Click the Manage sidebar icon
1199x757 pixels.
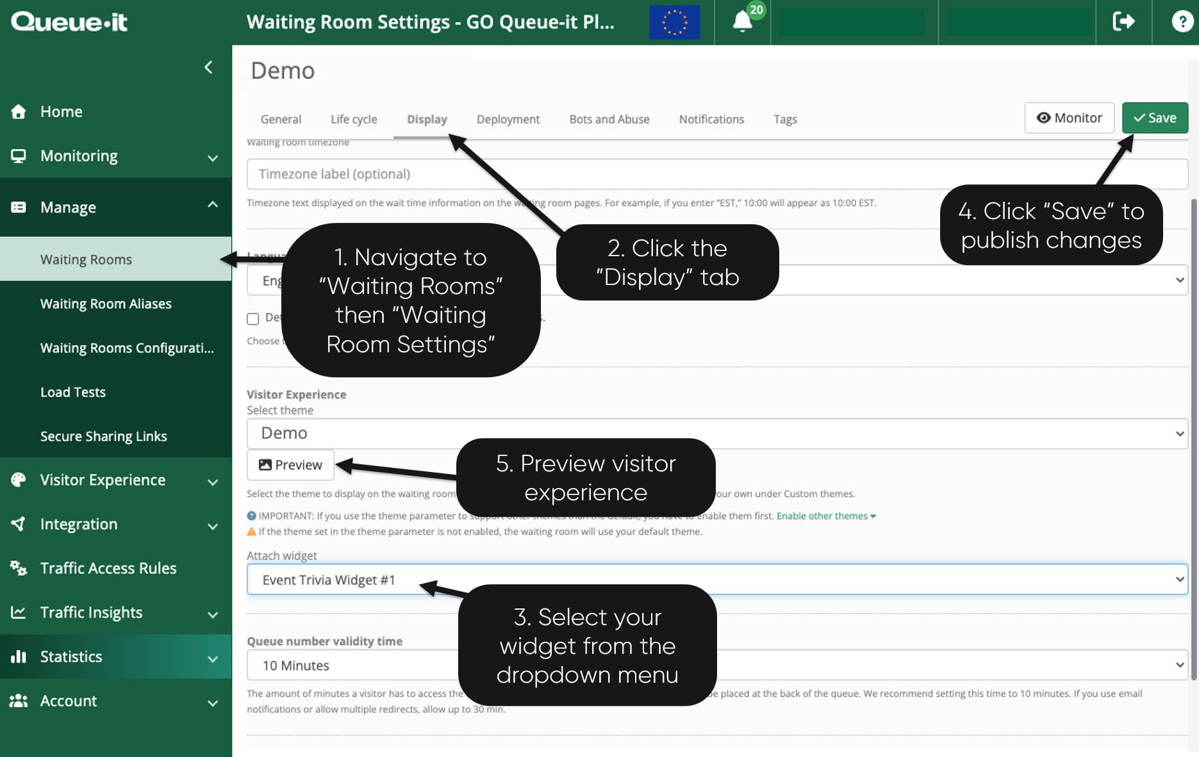[x=19, y=207]
